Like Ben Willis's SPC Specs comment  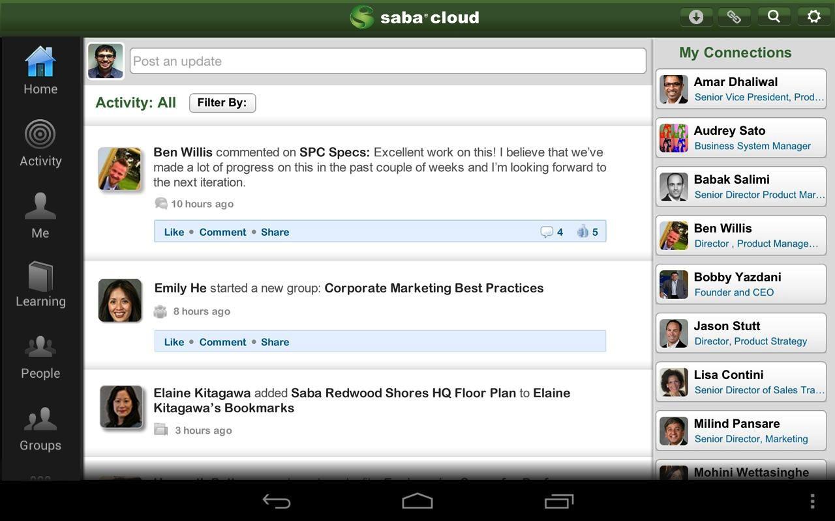click(174, 232)
